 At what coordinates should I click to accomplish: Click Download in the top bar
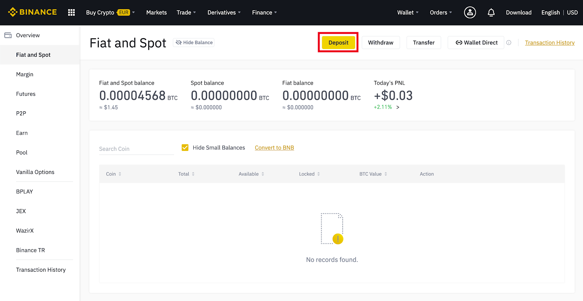519,12
